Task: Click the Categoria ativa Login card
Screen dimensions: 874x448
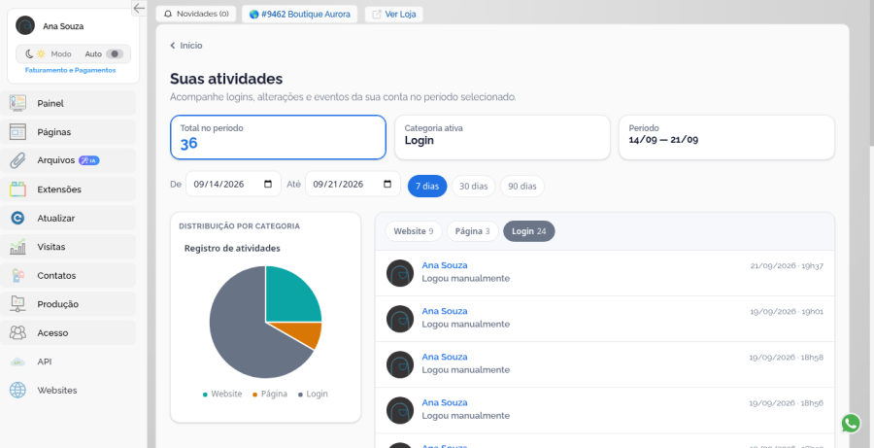Action: [502, 137]
